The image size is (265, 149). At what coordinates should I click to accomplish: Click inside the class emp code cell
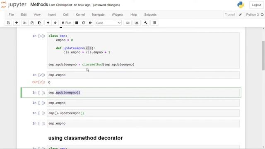click(143, 50)
